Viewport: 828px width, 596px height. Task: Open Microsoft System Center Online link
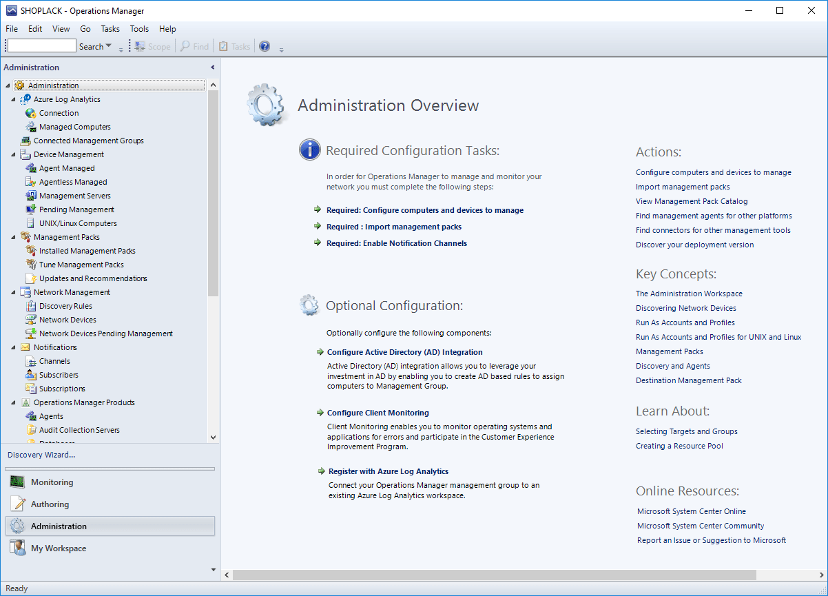(x=692, y=511)
